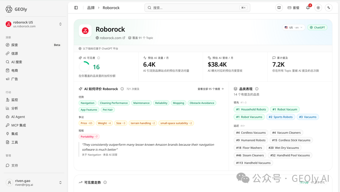Screen dimensions: 340x192
Task: Open the #113 Handheld Vacuums category
Action: coord(253,163)
